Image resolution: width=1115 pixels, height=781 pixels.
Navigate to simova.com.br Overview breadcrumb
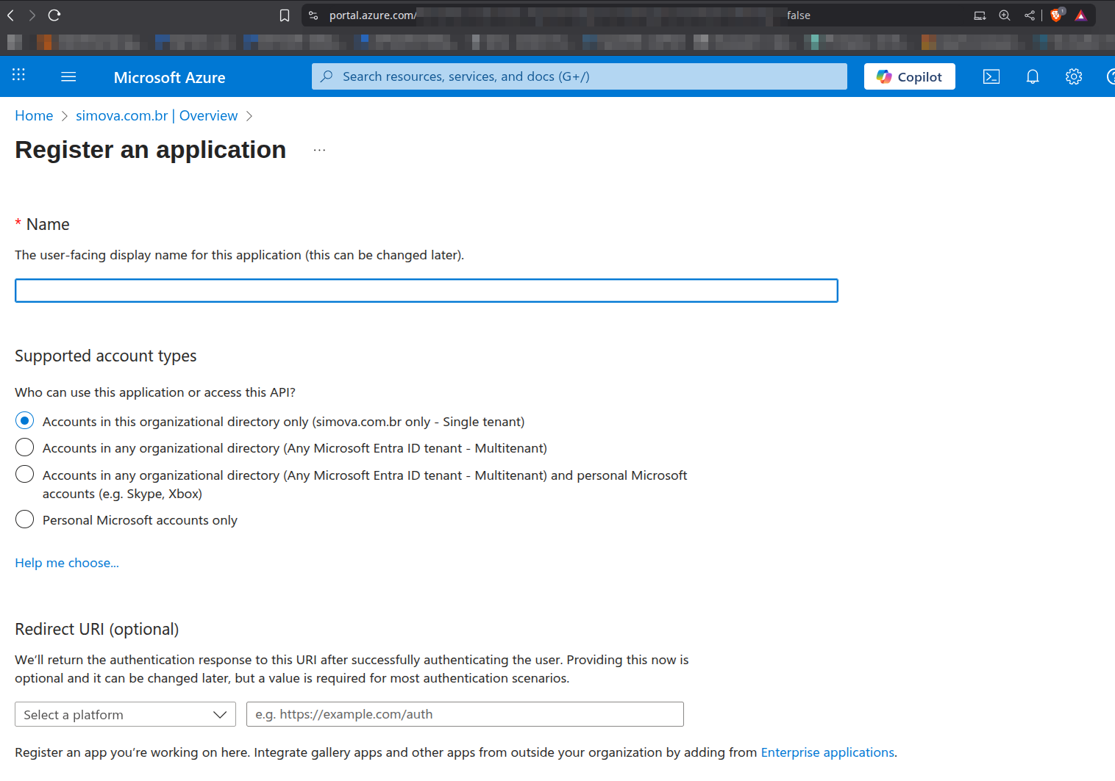point(156,116)
